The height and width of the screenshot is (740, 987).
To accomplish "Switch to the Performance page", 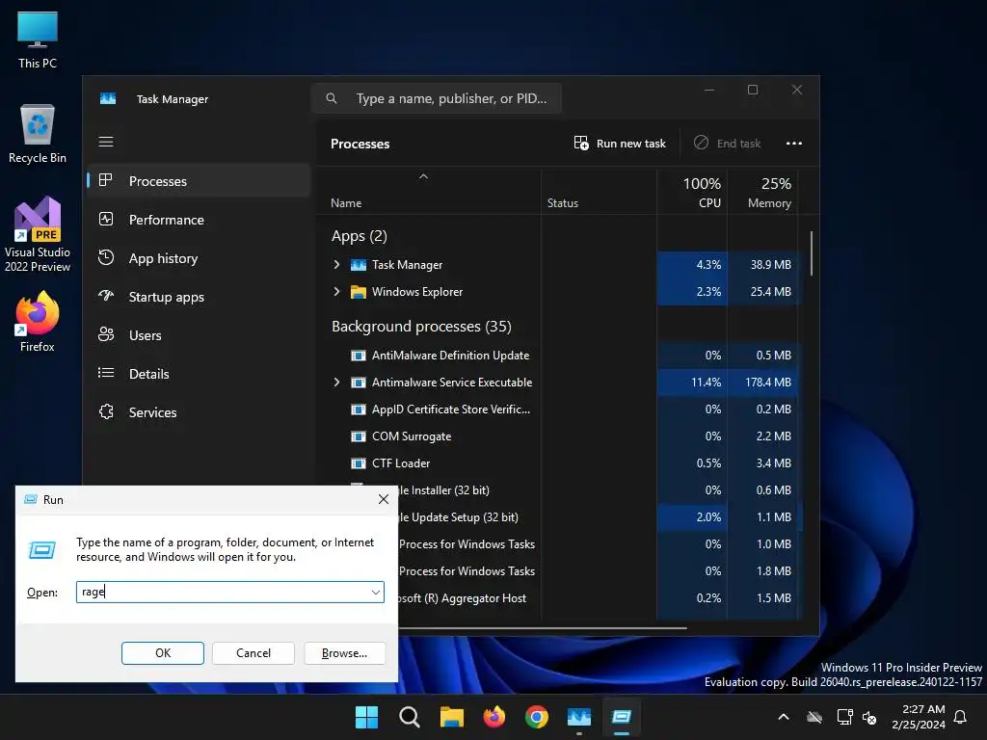I will click(x=199, y=220).
